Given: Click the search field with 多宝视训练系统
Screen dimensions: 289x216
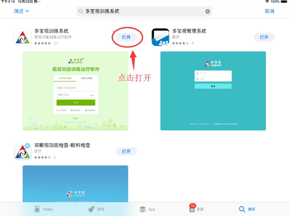Looking at the screenshot, I should [x=144, y=12].
